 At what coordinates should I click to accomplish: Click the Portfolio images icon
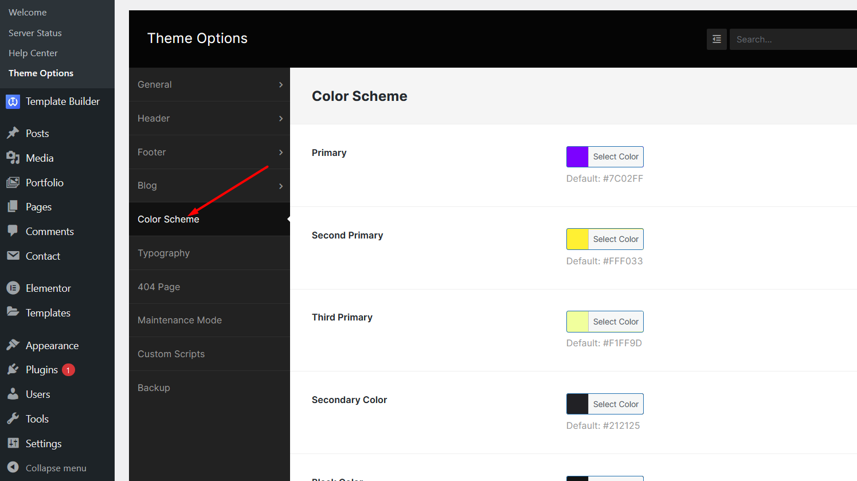tap(13, 182)
